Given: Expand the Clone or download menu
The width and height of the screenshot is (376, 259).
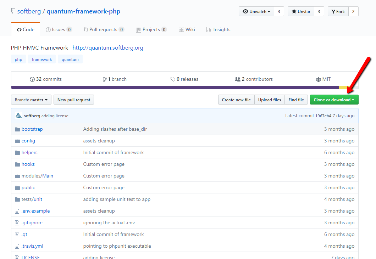Looking at the screenshot, I should click(x=334, y=100).
